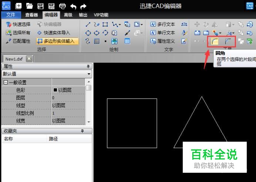The image size is (256, 182).
Task: Select the Ellipse drawing tool
Action: click(97, 33)
